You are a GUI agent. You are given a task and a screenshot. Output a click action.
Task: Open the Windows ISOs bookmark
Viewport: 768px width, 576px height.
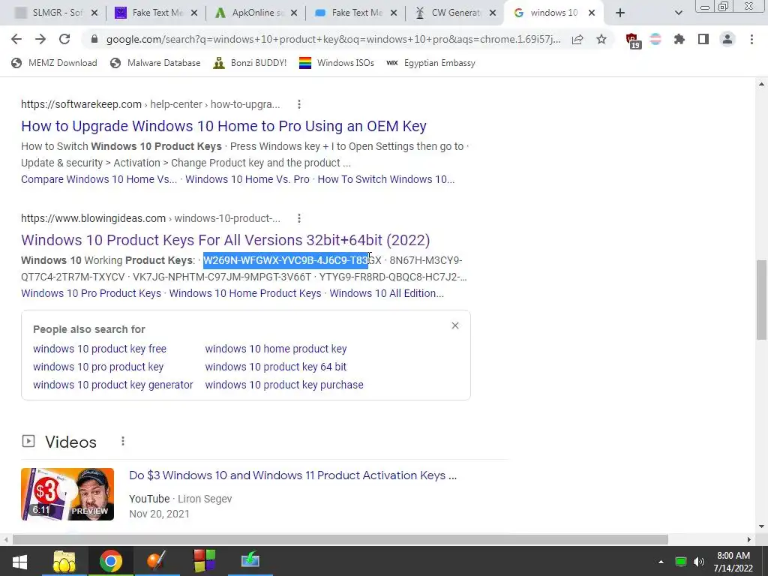[x=337, y=63]
